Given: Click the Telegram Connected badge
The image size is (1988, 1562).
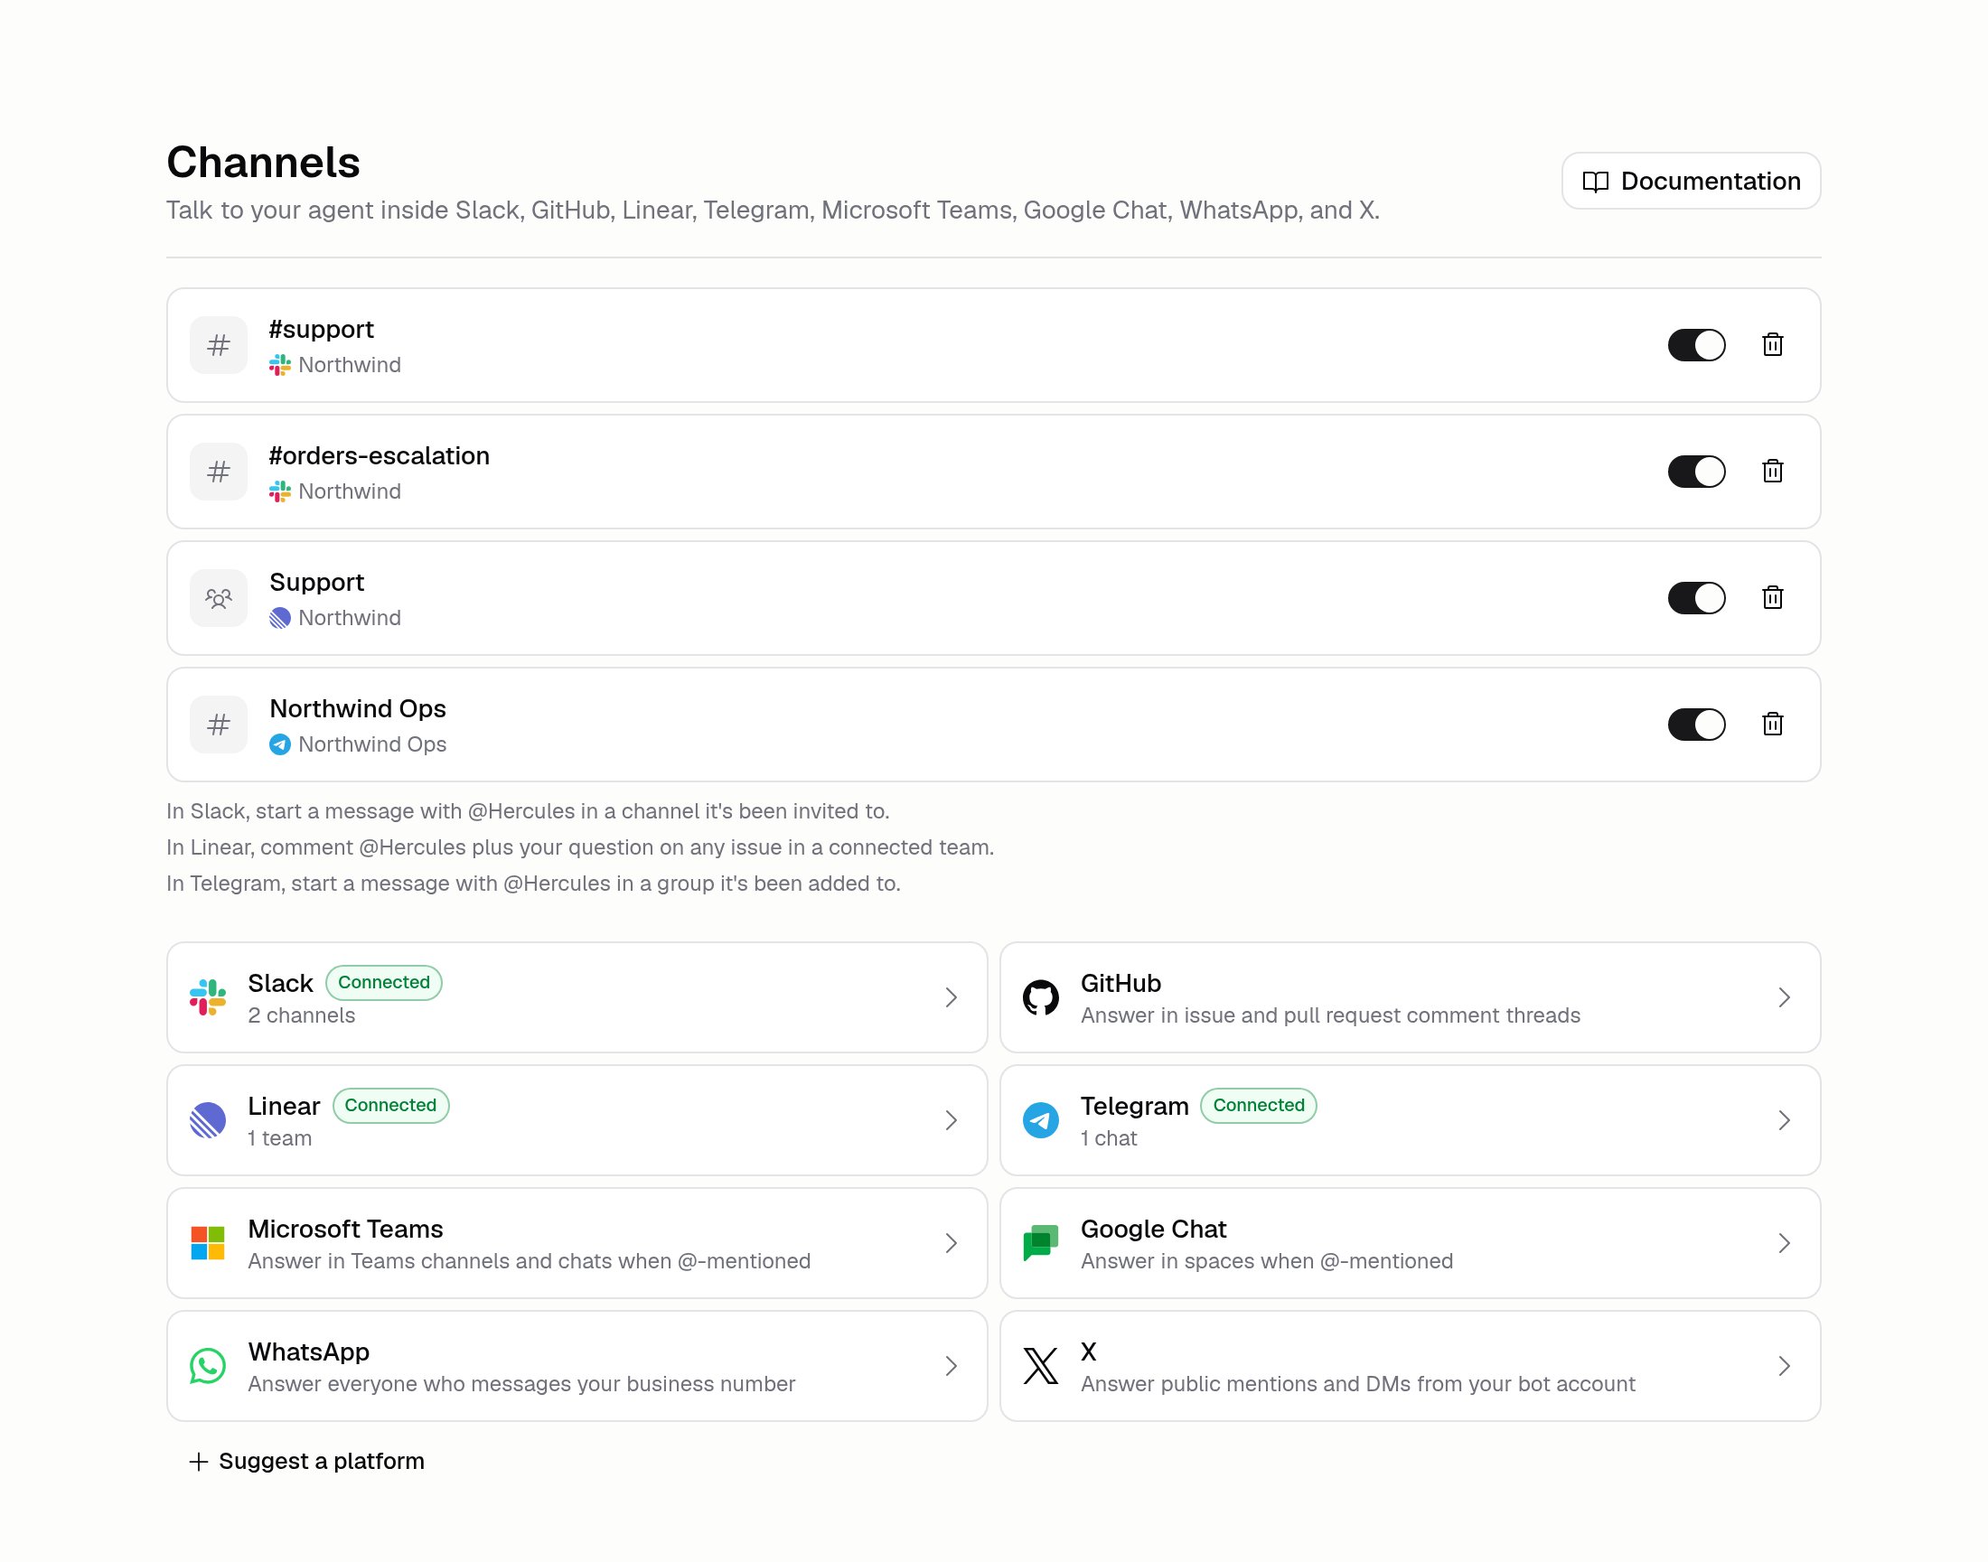Looking at the screenshot, I should 1258,1105.
